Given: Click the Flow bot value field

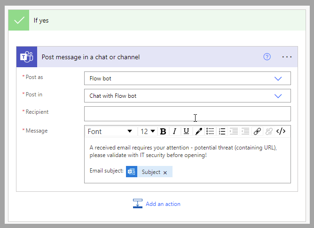Looking at the screenshot, I should tap(188, 79).
